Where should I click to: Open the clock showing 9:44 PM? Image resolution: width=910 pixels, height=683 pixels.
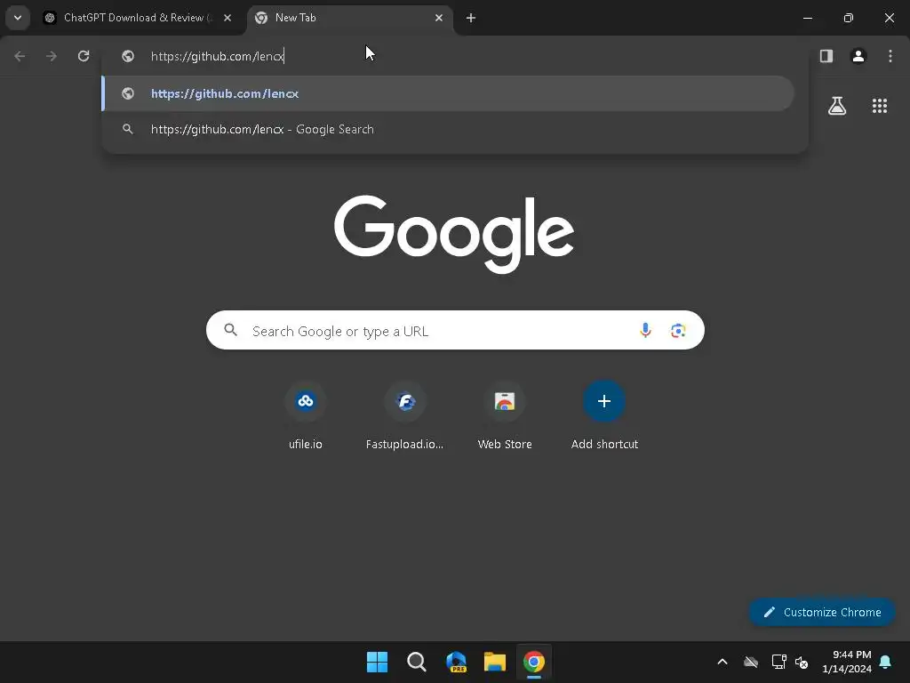tap(847, 662)
